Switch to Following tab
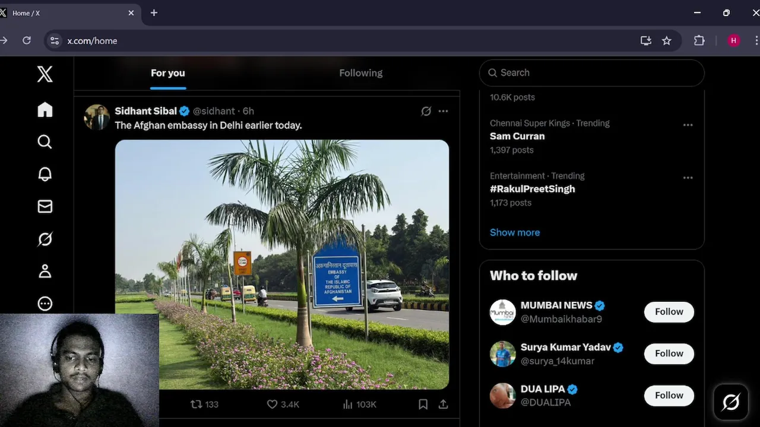Screen dimensions: 760x427 (x=361, y=73)
